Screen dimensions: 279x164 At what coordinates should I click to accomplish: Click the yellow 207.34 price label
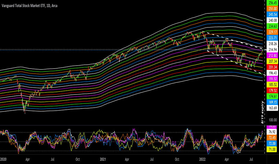click(x=273, y=61)
